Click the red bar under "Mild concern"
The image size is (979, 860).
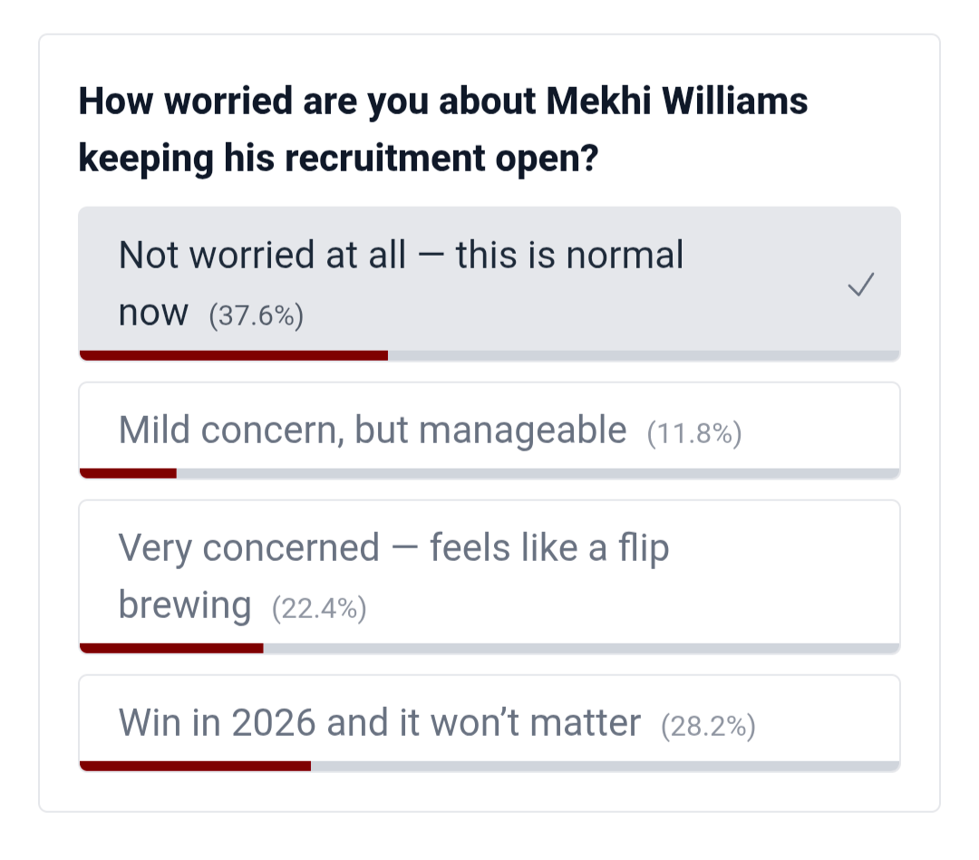click(x=128, y=472)
